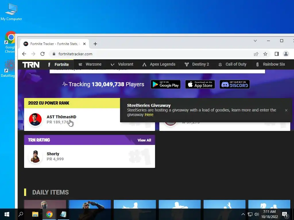The width and height of the screenshot is (294, 220).
Task: Click the Get it on Google Play badge
Action: pyautogui.click(x=166, y=85)
